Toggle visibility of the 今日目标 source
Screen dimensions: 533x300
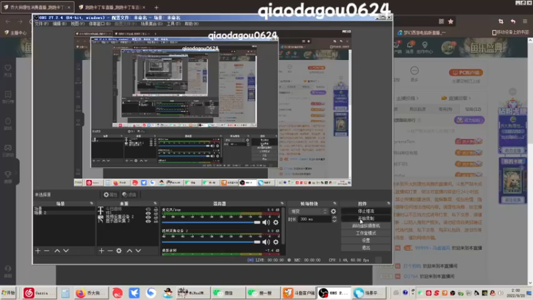tap(148, 209)
